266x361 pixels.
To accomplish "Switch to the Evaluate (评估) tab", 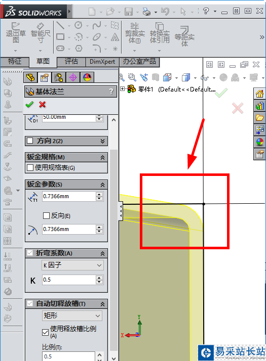I will click(x=71, y=62).
